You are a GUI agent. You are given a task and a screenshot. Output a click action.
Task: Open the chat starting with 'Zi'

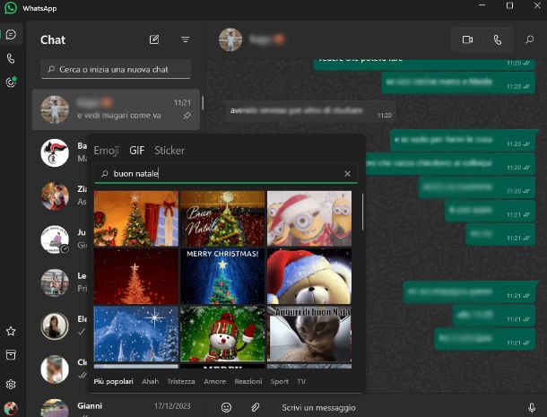click(x=60, y=195)
